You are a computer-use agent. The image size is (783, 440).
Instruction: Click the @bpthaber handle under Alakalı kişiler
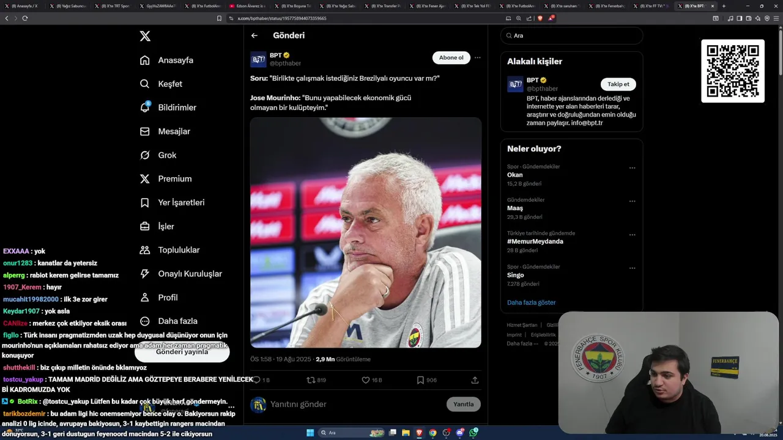542,89
